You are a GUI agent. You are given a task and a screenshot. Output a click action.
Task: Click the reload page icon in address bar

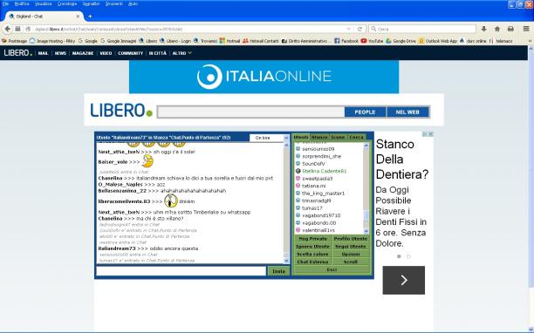coord(359,30)
